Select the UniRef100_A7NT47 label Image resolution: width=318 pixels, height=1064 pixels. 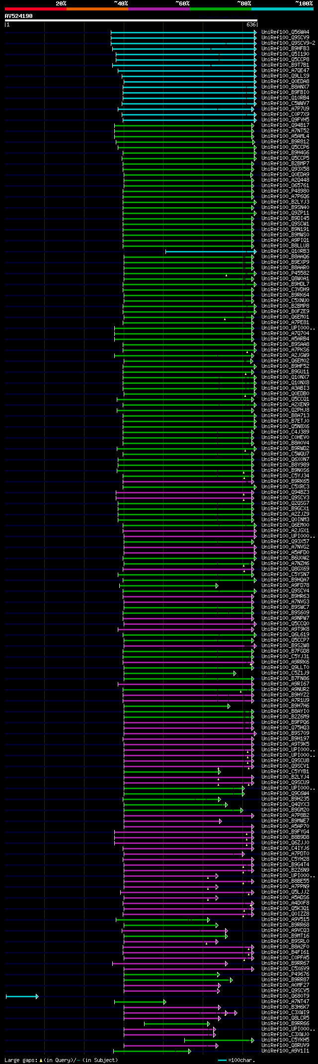point(285,1001)
